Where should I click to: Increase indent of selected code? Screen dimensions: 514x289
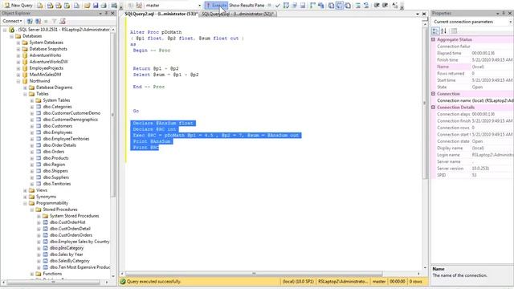pos(385,6)
